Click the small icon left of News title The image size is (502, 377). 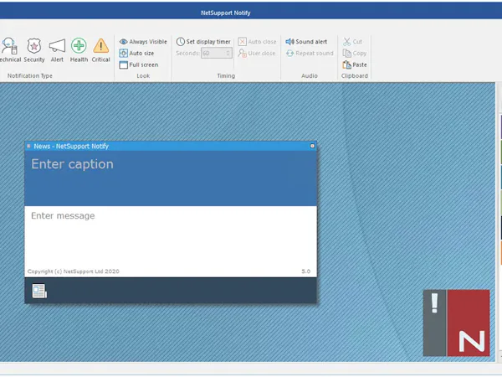pyautogui.click(x=28, y=146)
